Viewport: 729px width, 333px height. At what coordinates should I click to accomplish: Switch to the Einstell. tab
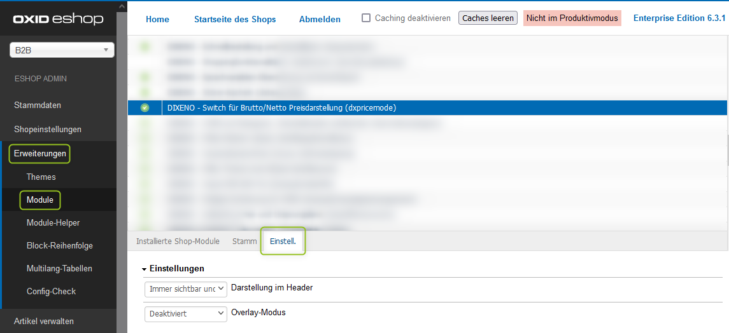point(283,241)
